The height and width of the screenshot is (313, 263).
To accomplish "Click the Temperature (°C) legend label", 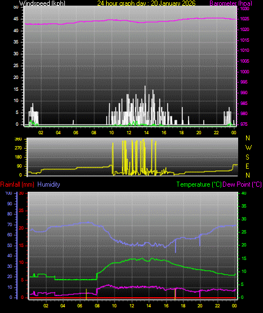I will pyautogui.click(x=199, y=184).
